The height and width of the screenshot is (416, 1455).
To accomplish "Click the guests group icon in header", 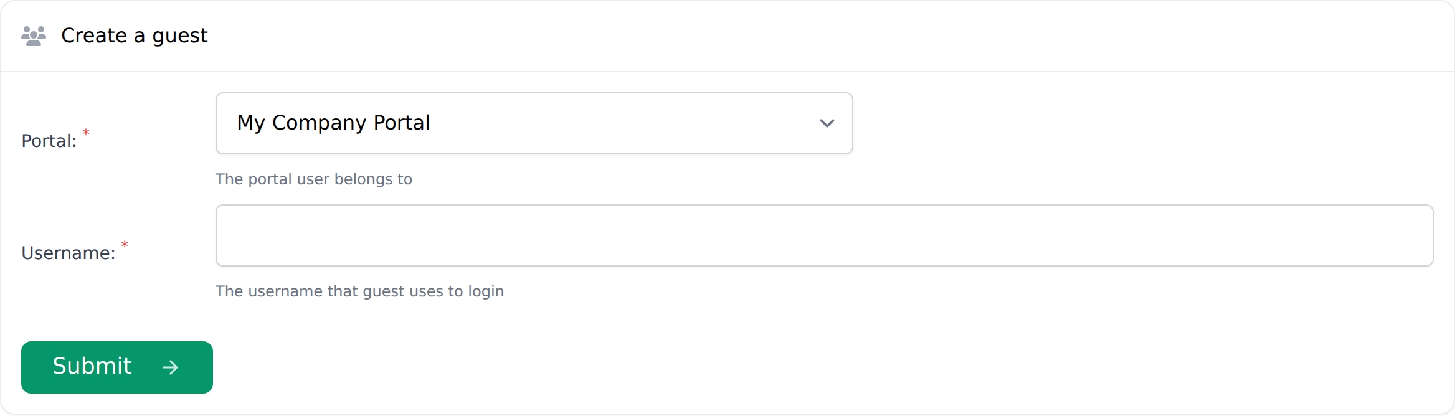I will coord(34,36).
